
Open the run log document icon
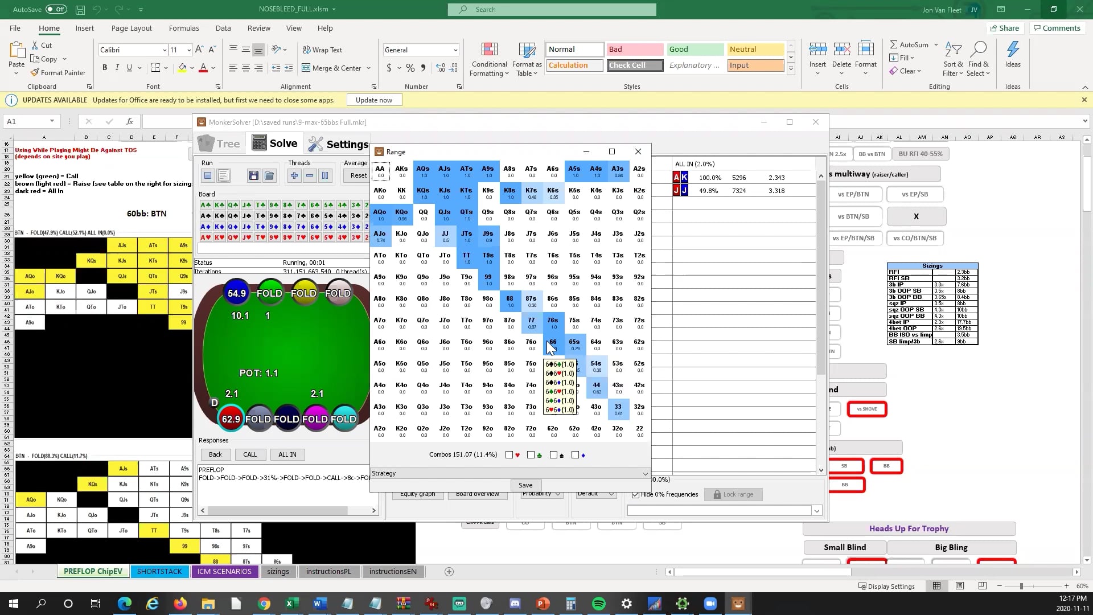(x=224, y=175)
